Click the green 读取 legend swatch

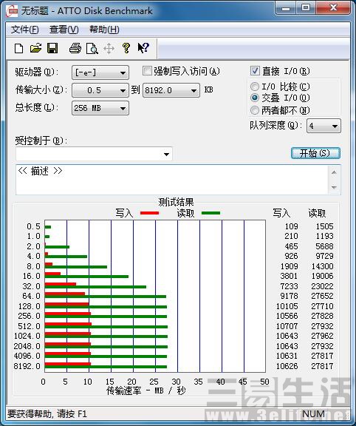[210, 213]
